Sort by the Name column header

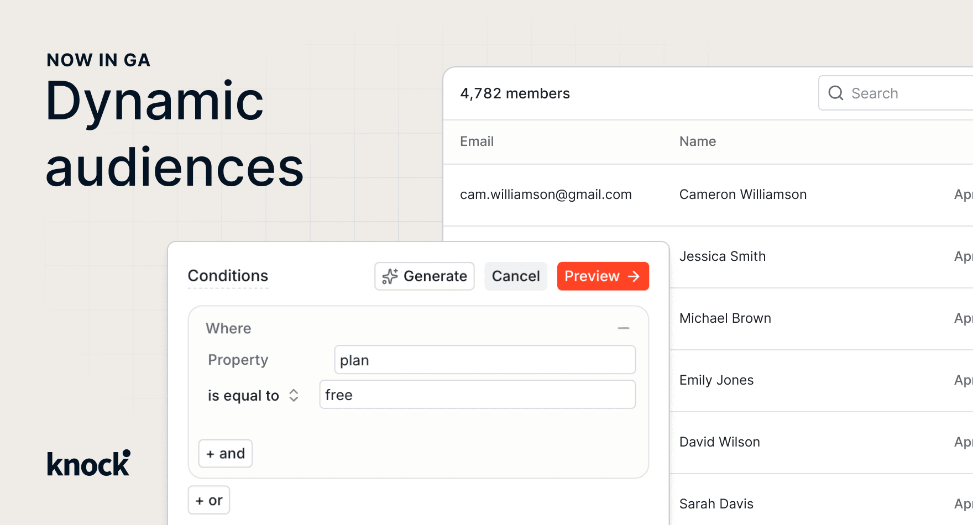pos(698,141)
